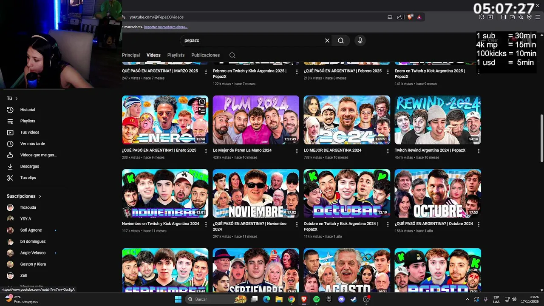Switch to the Playlists channel tab
This screenshot has width=544, height=306.
pos(176,55)
